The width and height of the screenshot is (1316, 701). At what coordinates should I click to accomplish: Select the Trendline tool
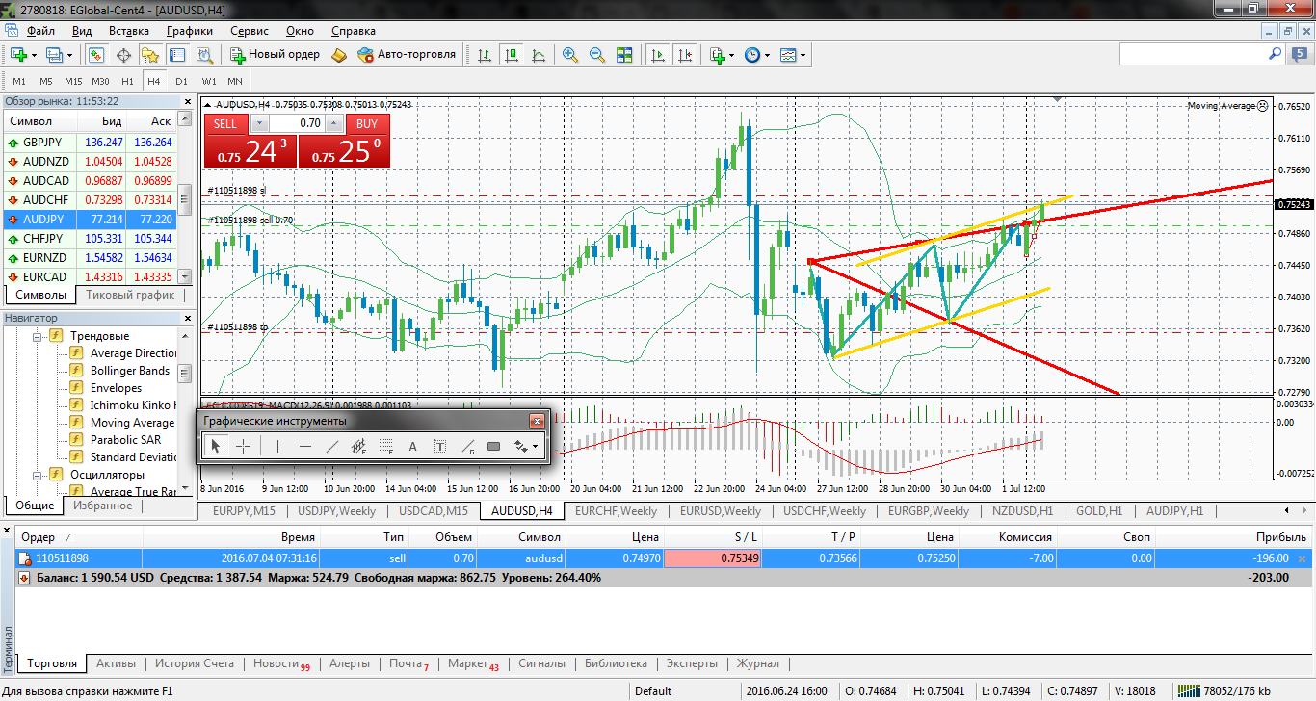point(332,446)
